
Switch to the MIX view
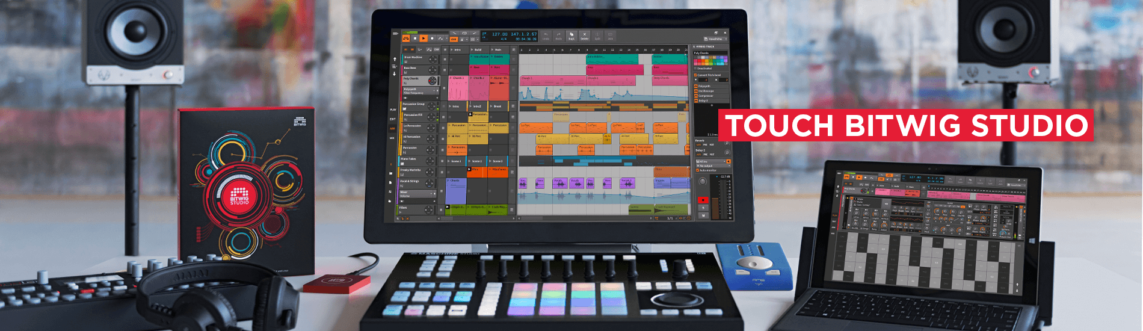pos(392,138)
